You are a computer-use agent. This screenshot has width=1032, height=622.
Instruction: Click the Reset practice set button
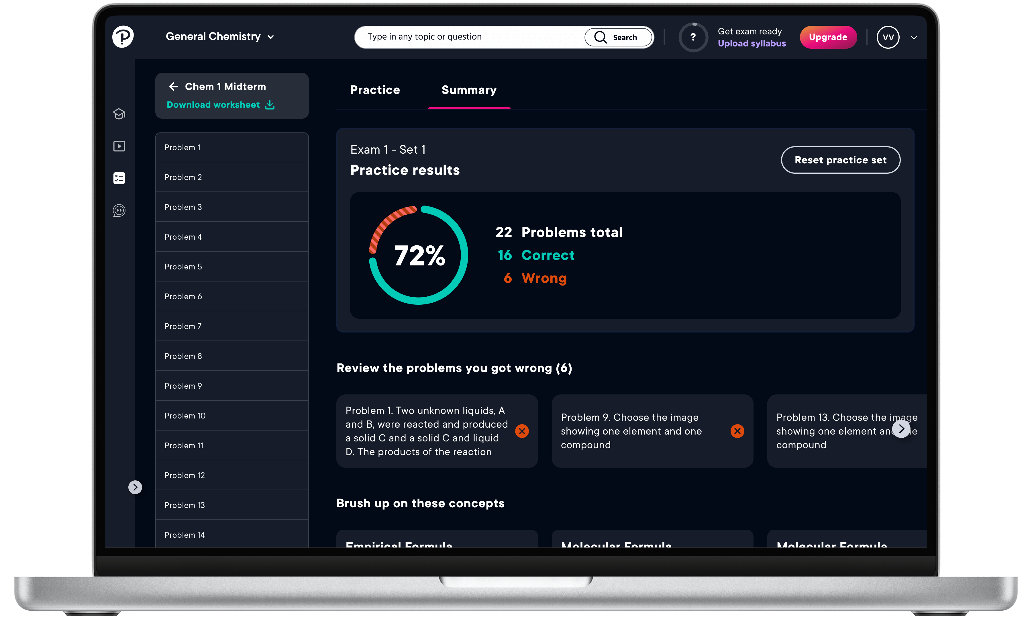pos(840,160)
